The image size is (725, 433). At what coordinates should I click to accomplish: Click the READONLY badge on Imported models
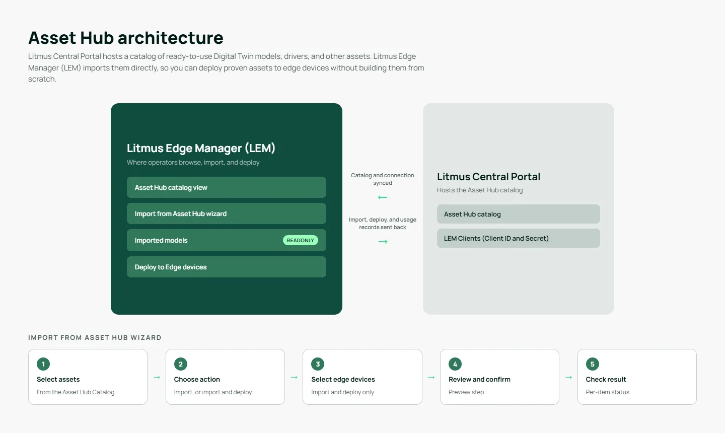(301, 240)
